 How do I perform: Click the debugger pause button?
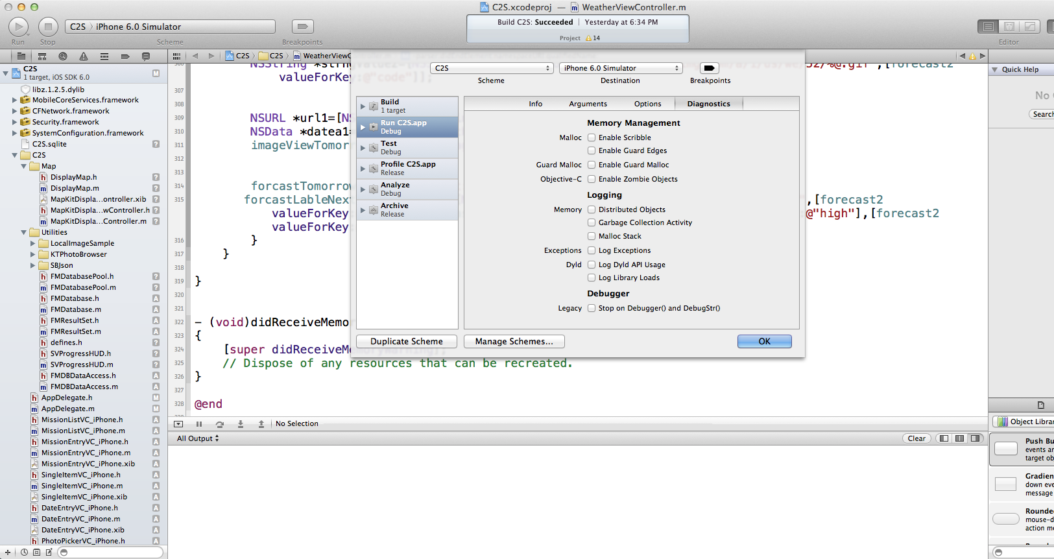199,424
